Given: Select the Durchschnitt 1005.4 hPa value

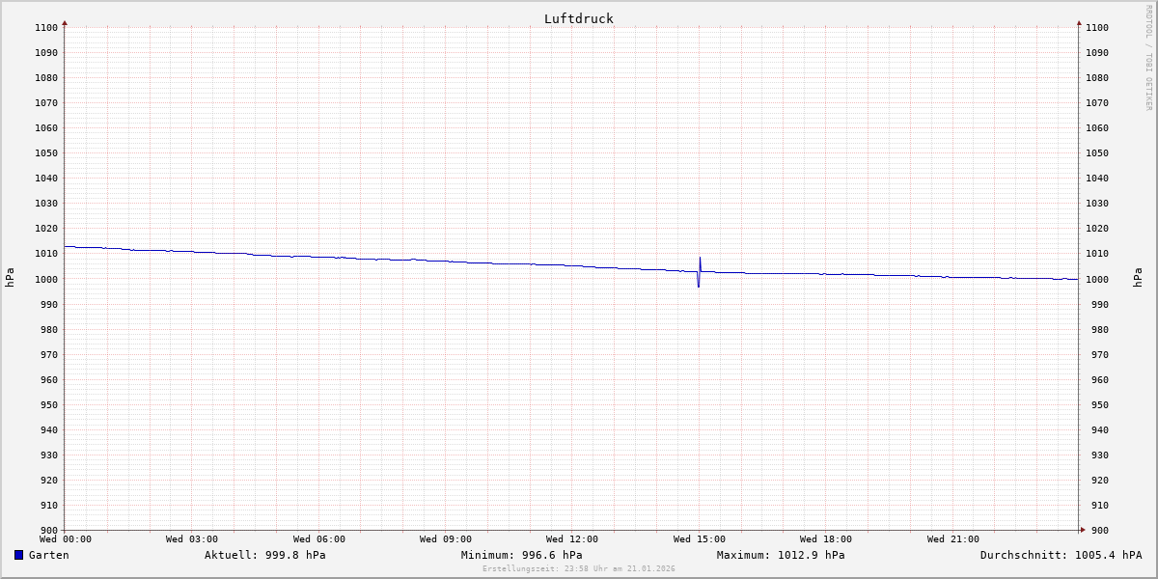Looking at the screenshot, I should pos(1061,555).
